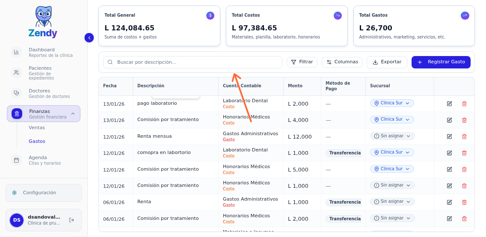Click the edit pencil for 'comopra en labortorio'
486x237 pixels.
click(449, 153)
